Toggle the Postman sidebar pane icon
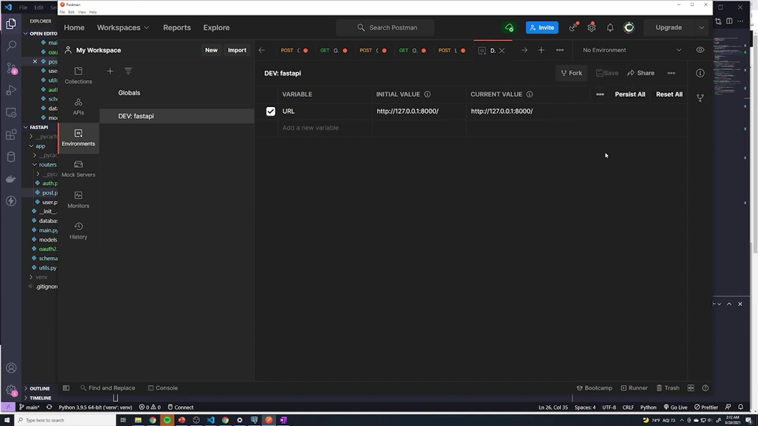Viewport: 758px width, 426px height. point(66,388)
